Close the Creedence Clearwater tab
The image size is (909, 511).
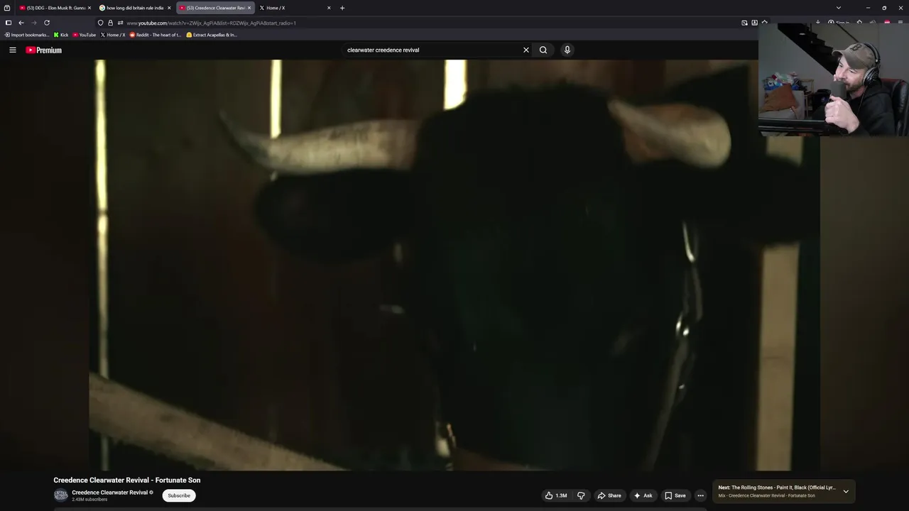click(x=249, y=8)
